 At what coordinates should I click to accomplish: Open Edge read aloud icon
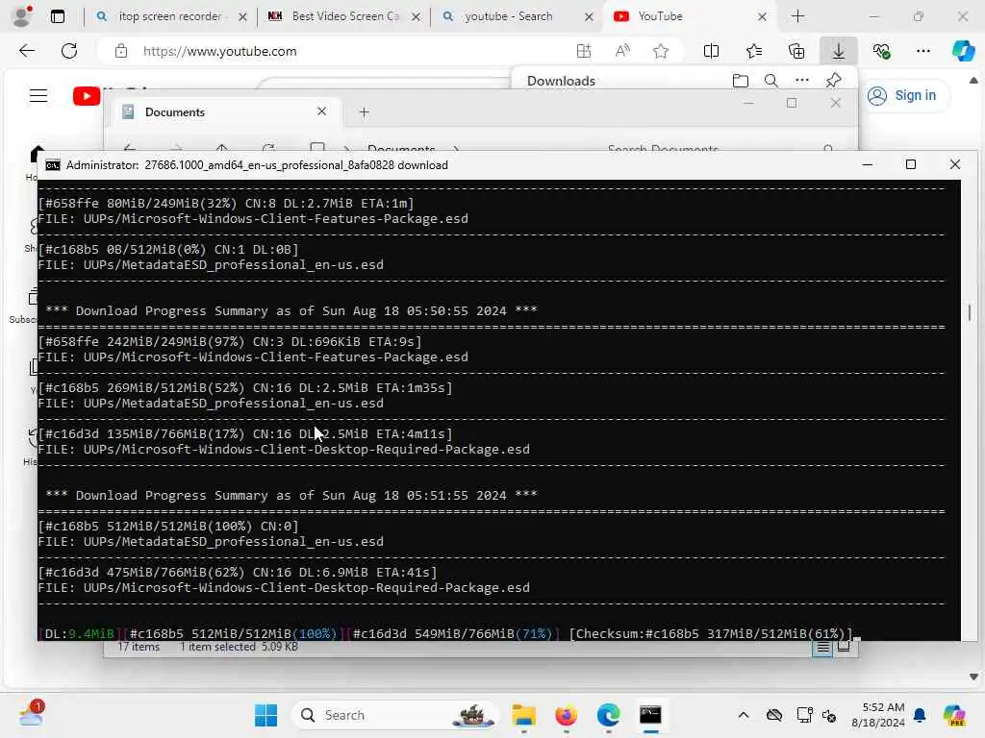click(x=622, y=51)
